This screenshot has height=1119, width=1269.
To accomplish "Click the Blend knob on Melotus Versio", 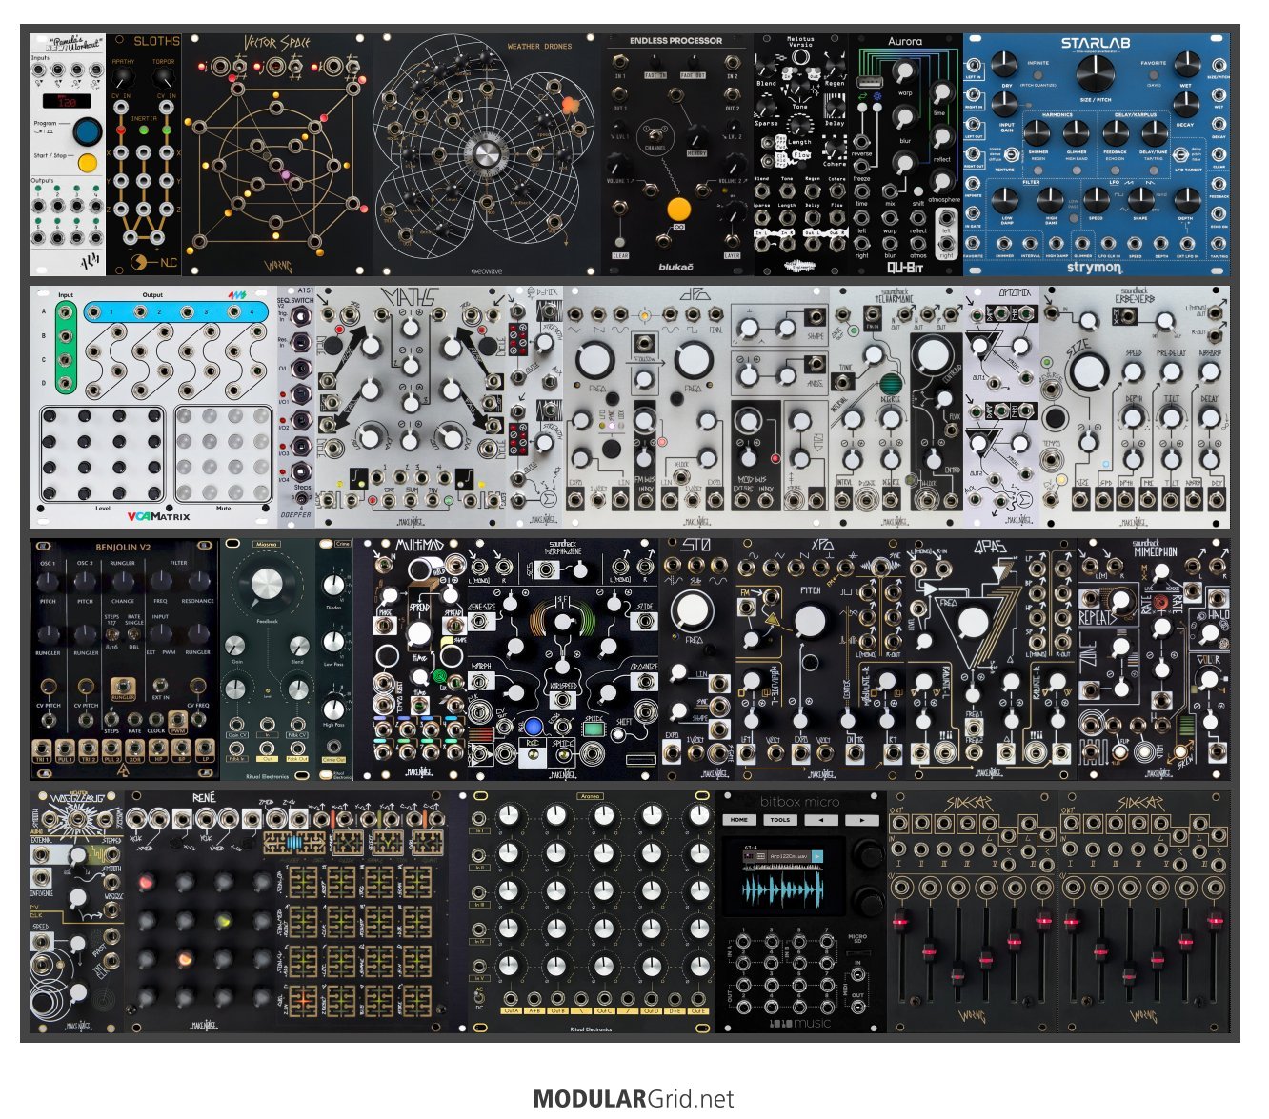I will click(768, 69).
